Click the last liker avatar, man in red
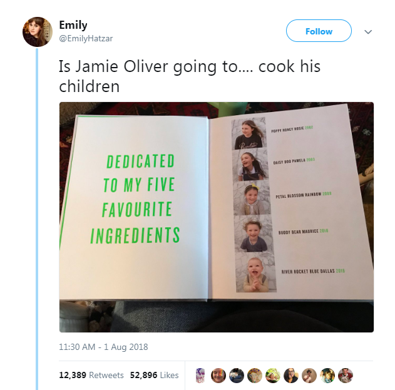Viewport: 395px width, 390px height. coord(346,375)
